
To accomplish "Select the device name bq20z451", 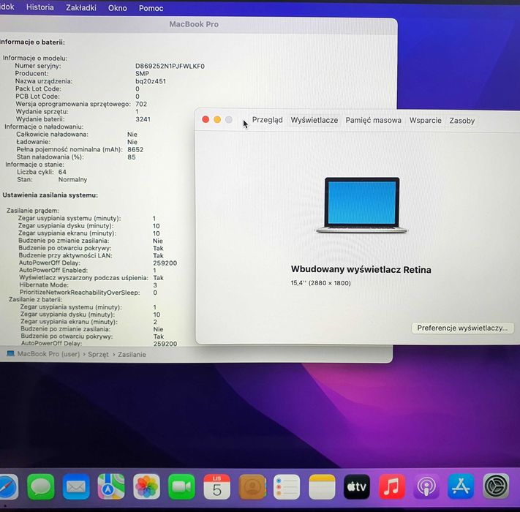I will pos(151,81).
